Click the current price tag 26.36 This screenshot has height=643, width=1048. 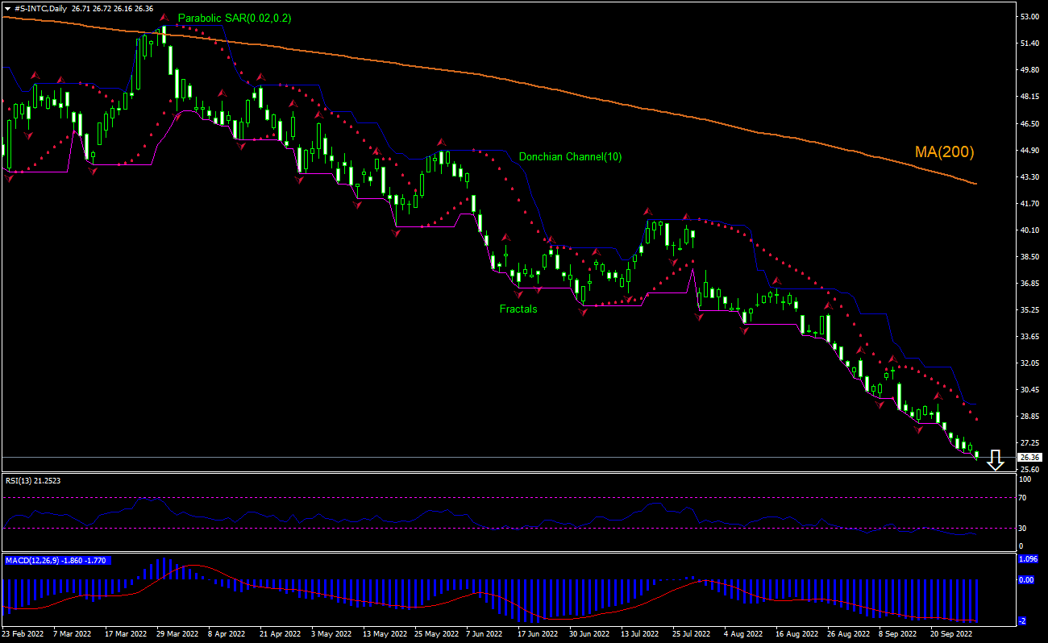[x=1030, y=457]
